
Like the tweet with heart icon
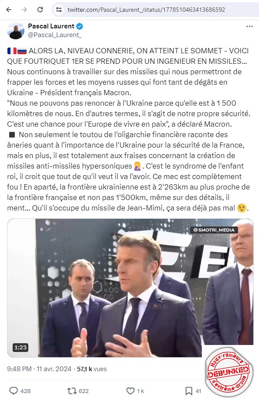pyautogui.click(x=130, y=391)
